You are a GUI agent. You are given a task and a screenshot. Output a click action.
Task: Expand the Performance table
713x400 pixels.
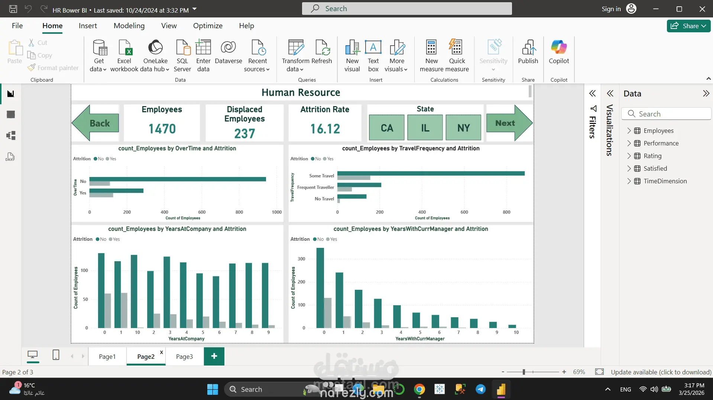tap(629, 143)
